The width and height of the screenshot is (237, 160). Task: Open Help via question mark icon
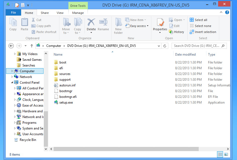(227, 12)
